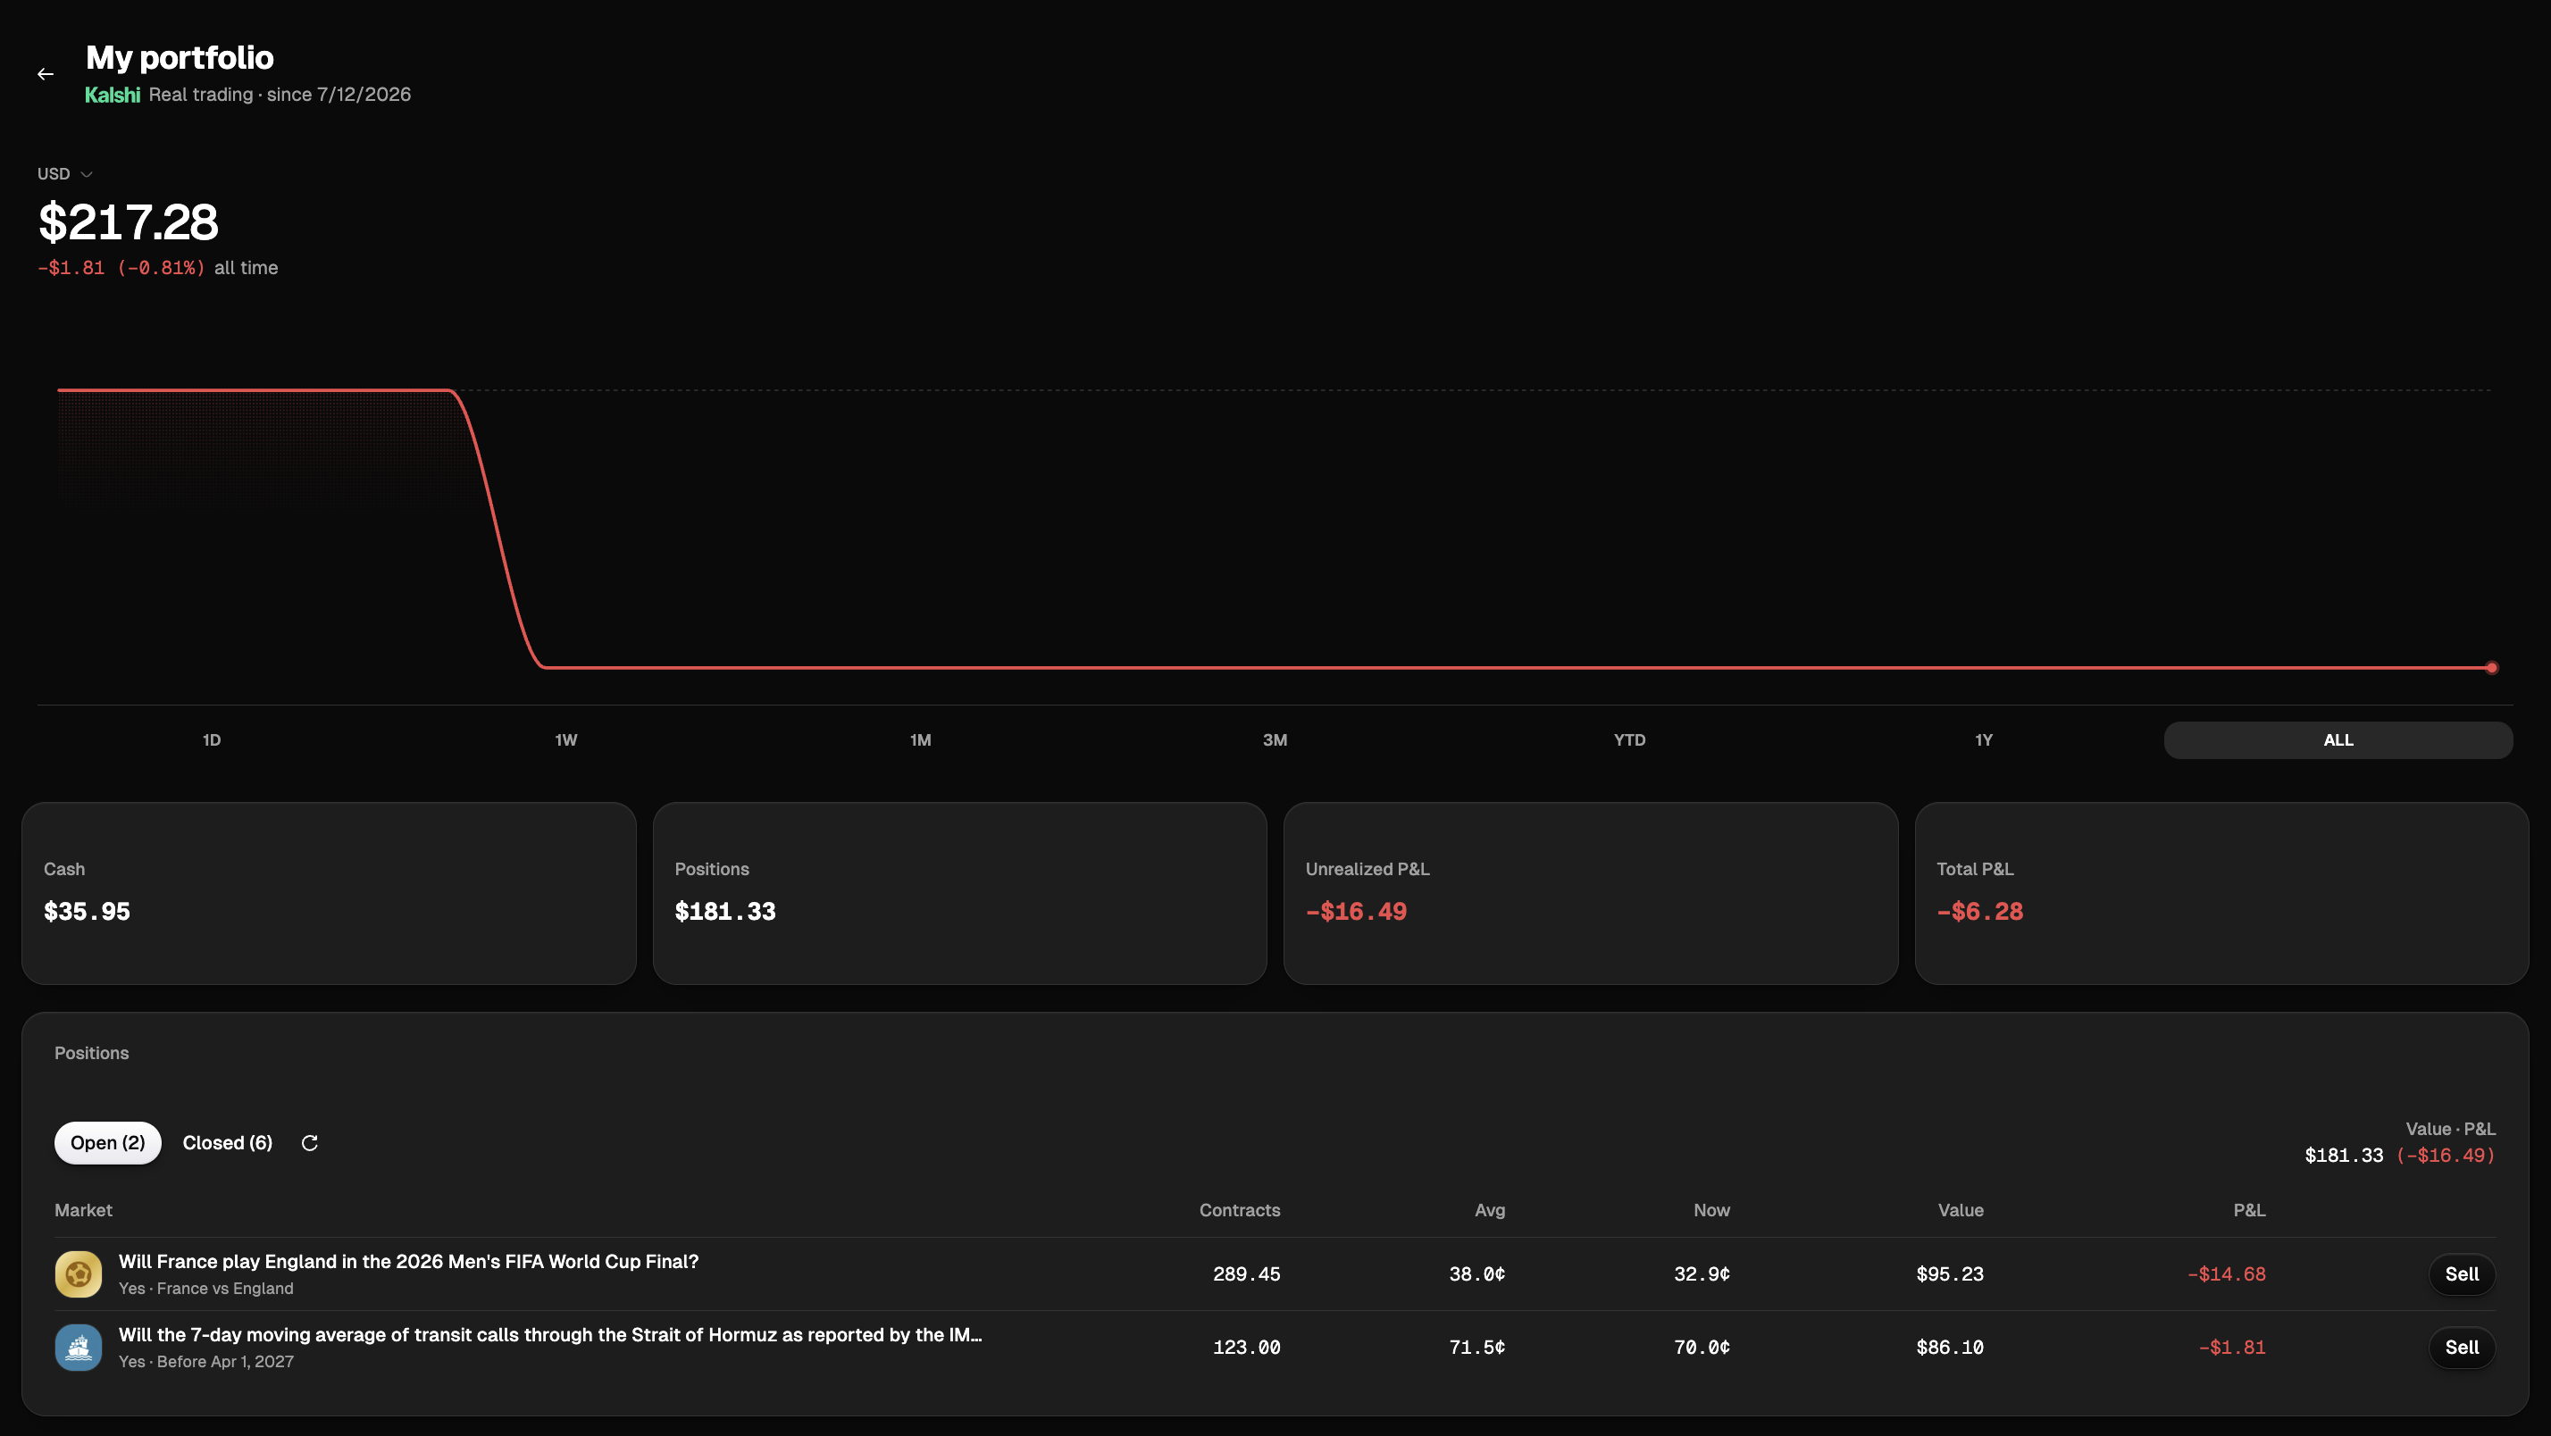Click the Avg column header
The height and width of the screenshot is (1436, 2551).
point(1489,1210)
